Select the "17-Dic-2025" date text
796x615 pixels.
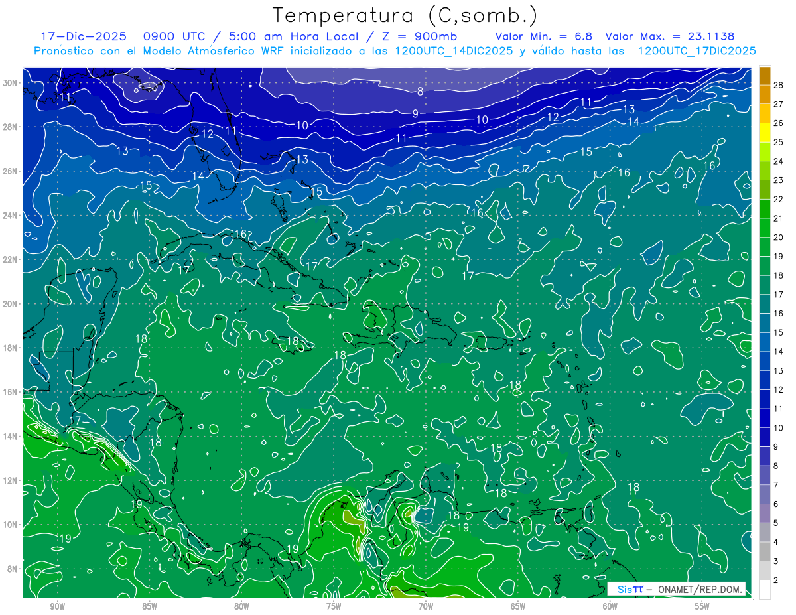84,36
